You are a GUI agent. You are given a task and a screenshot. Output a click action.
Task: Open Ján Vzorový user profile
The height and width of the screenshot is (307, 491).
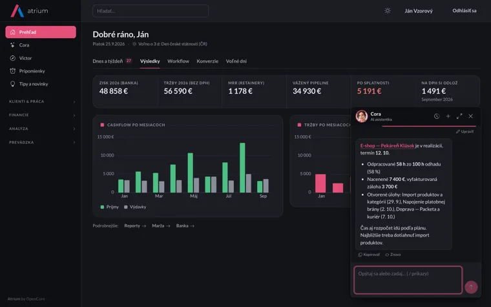click(x=419, y=11)
